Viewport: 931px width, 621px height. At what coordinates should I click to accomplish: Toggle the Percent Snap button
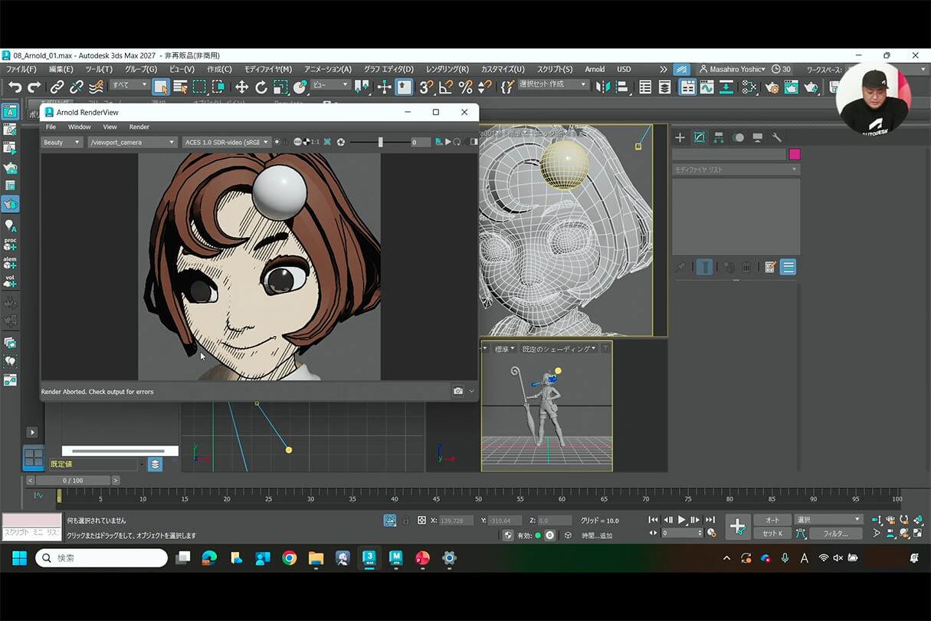465,87
